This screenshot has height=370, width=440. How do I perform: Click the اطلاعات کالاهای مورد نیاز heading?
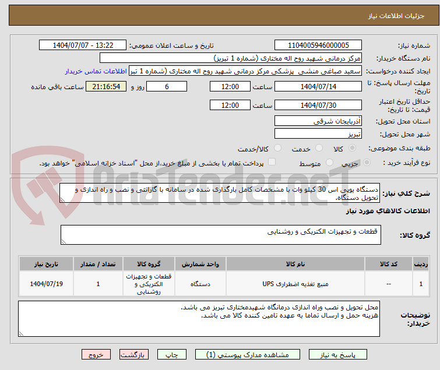pyautogui.click(x=388, y=211)
